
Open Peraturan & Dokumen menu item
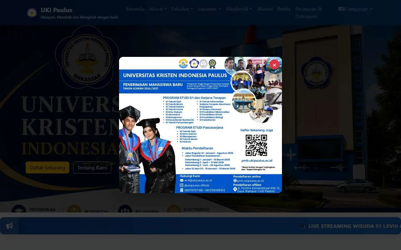(x=309, y=13)
